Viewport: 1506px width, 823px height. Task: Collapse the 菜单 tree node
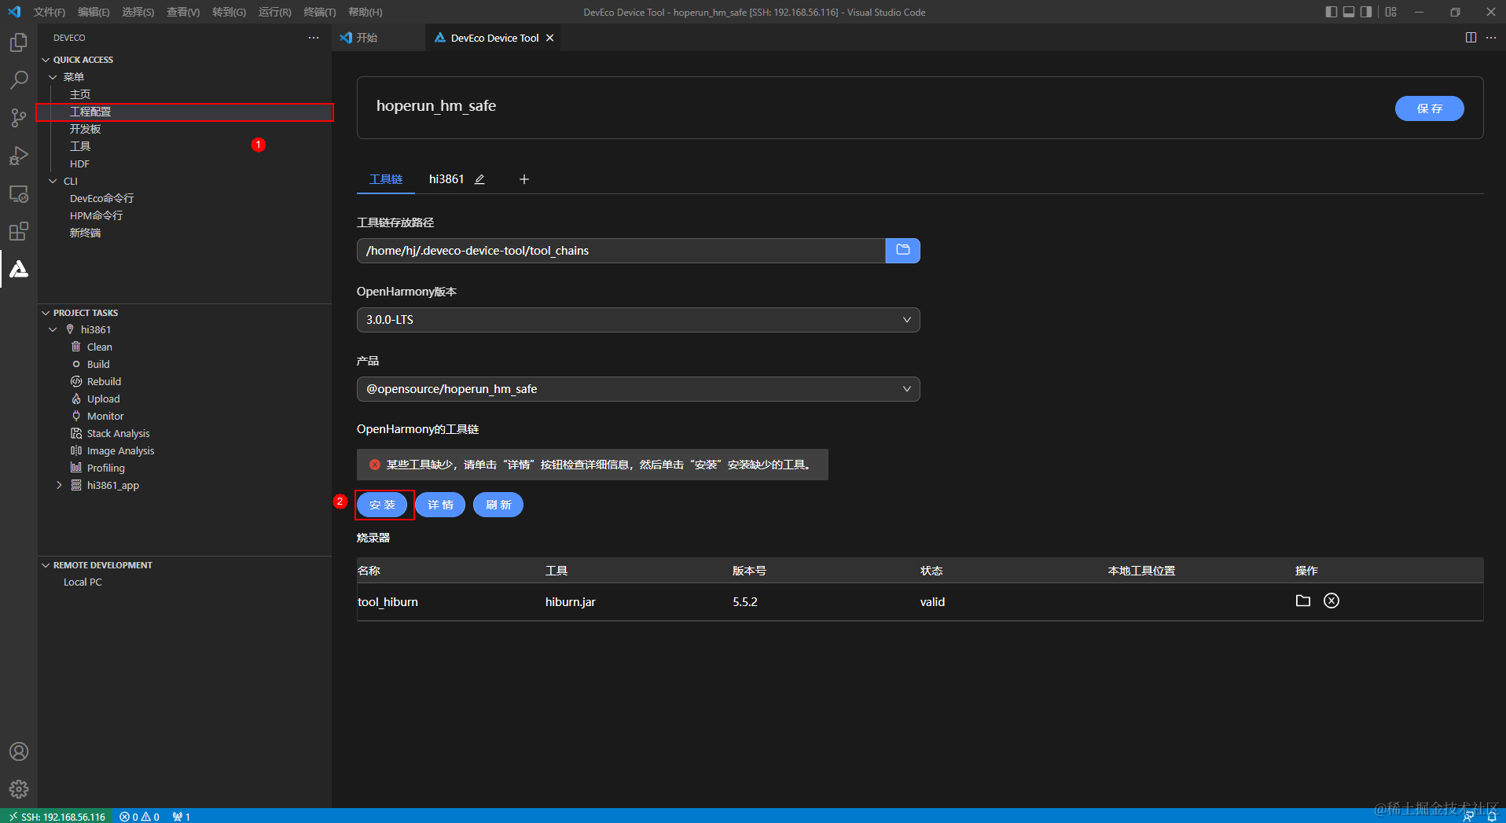[x=53, y=77]
